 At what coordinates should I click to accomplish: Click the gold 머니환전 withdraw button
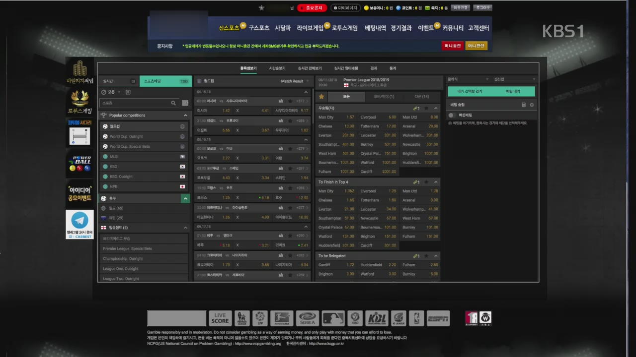click(476, 46)
